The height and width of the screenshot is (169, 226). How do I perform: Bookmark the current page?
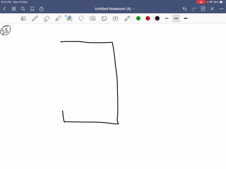[32, 9]
